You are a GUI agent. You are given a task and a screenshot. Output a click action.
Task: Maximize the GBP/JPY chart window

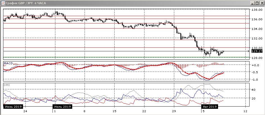tap(256, 3)
